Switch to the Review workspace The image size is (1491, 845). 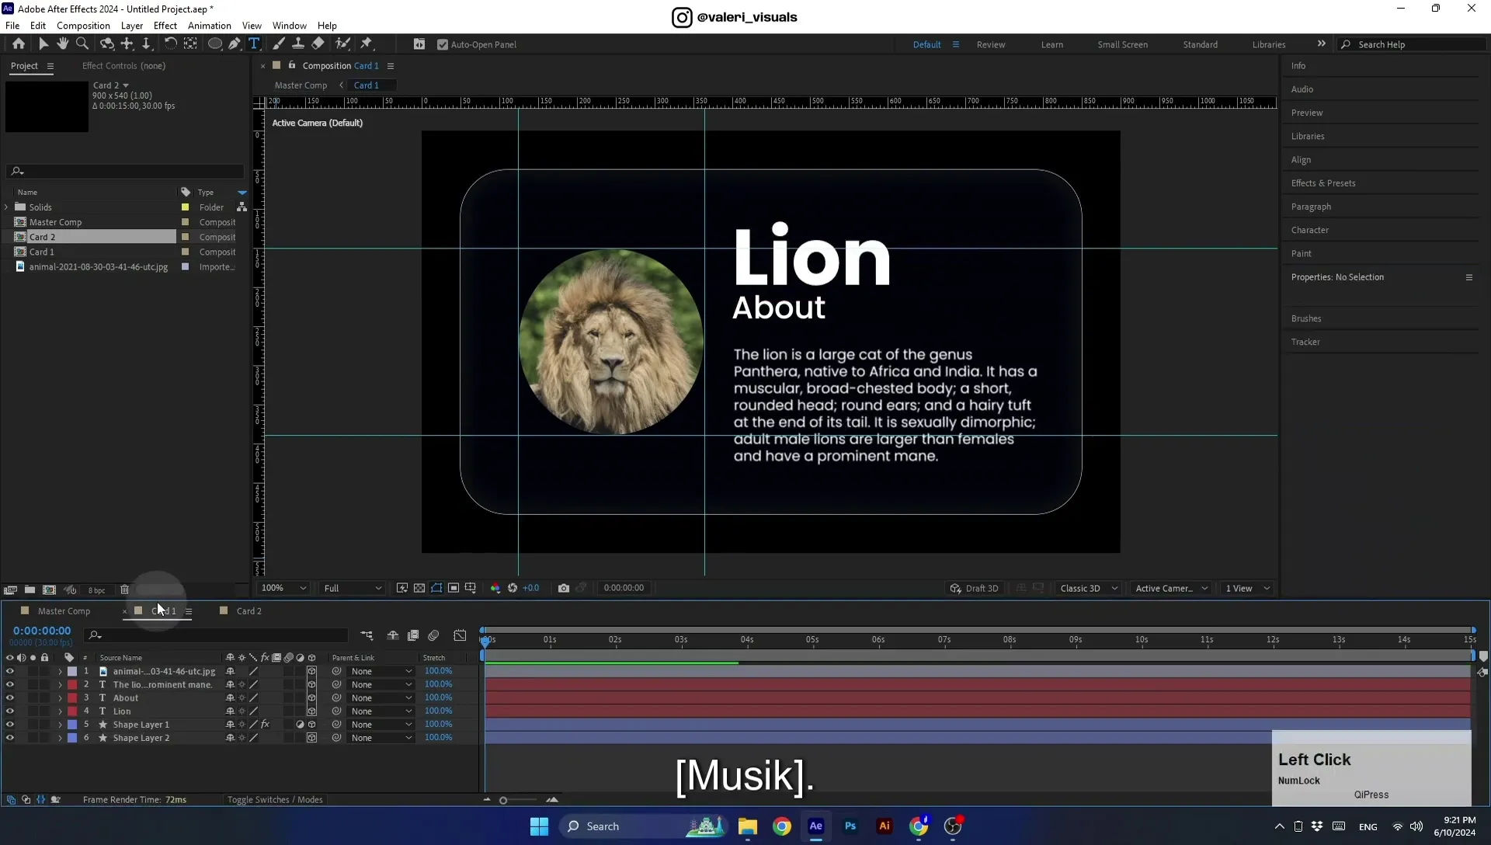(x=991, y=45)
